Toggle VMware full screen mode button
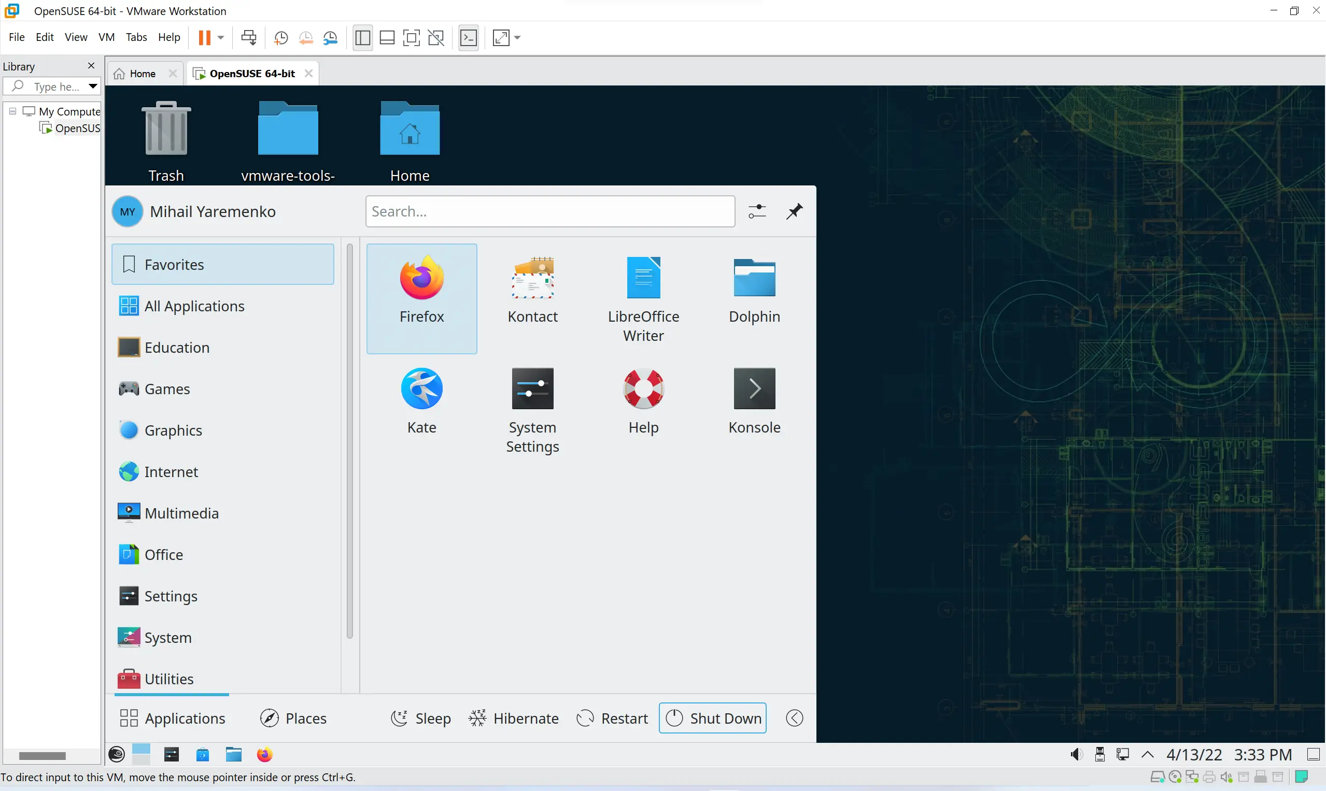Screen dimensions: 1326x791 click(x=411, y=38)
